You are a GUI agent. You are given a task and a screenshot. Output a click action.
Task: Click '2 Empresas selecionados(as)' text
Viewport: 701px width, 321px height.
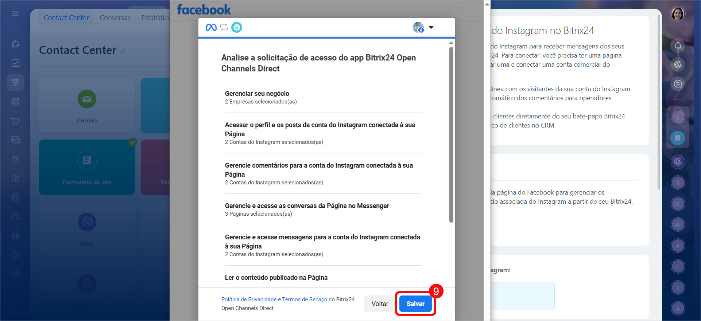(261, 102)
